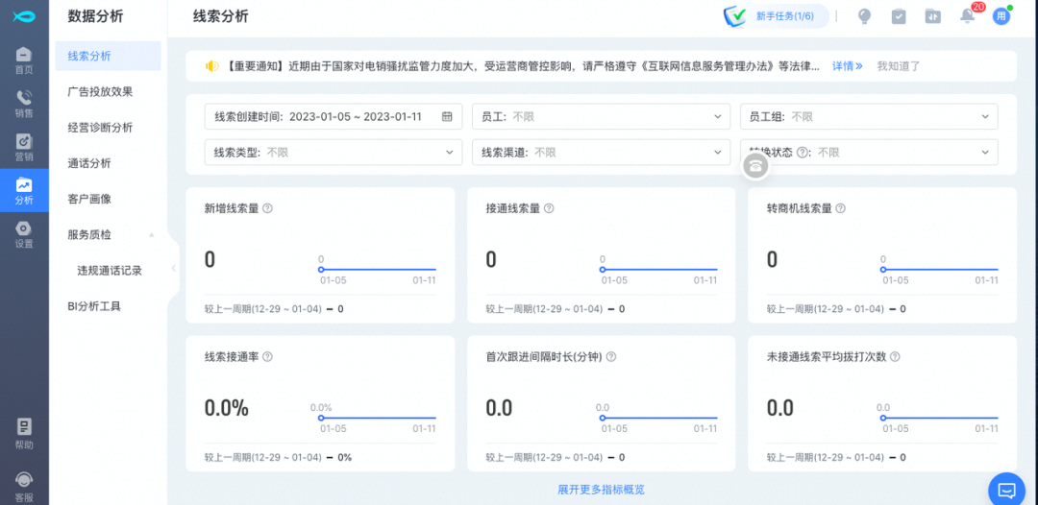Open the 转换状态 dropdown
Screen dimensions: 1038x505
(x=869, y=152)
